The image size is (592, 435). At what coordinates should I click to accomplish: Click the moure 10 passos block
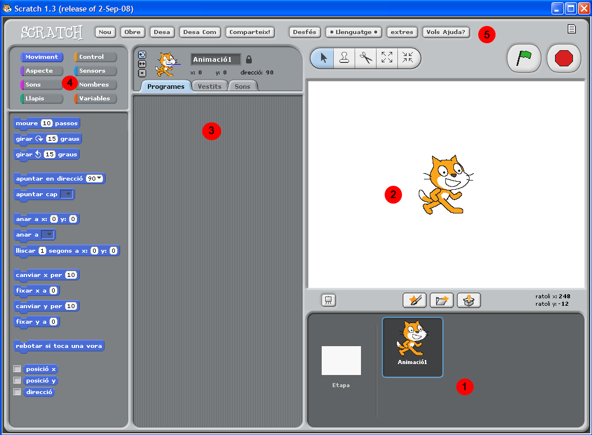tap(46, 123)
